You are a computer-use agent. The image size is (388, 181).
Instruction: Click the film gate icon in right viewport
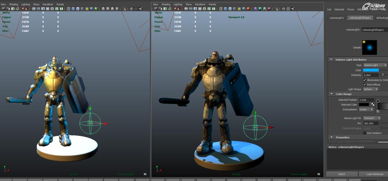coord(190,9)
